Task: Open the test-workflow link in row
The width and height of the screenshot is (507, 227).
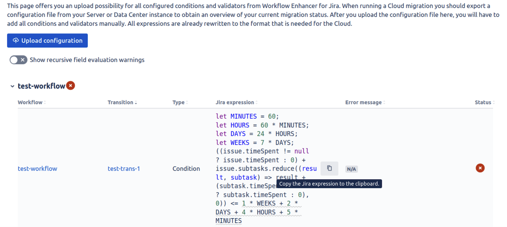Action: (x=38, y=169)
